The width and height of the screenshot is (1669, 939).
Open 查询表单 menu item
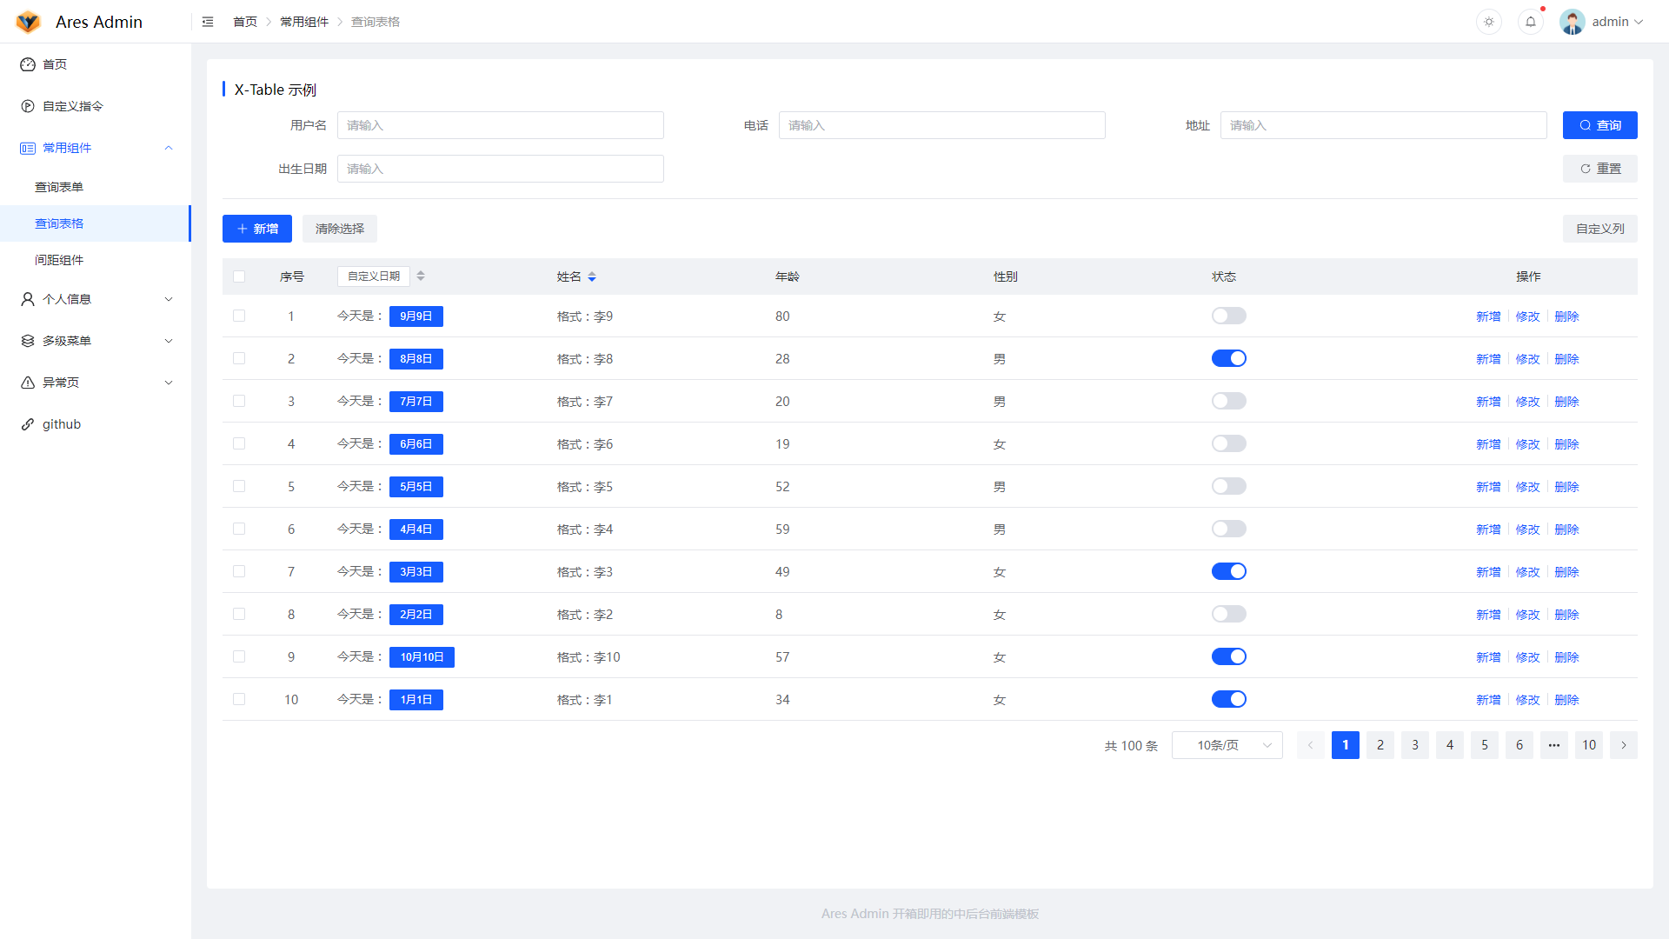pyautogui.click(x=59, y=187)
